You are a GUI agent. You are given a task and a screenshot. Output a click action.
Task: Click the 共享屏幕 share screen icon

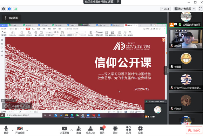[65, 130]
